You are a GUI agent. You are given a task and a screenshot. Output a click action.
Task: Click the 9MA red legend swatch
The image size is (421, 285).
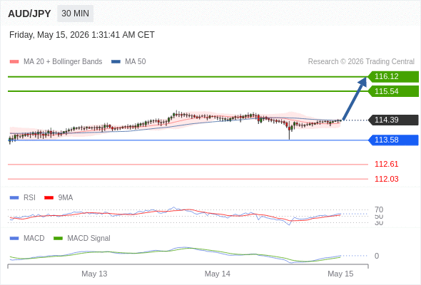(49, 198)
